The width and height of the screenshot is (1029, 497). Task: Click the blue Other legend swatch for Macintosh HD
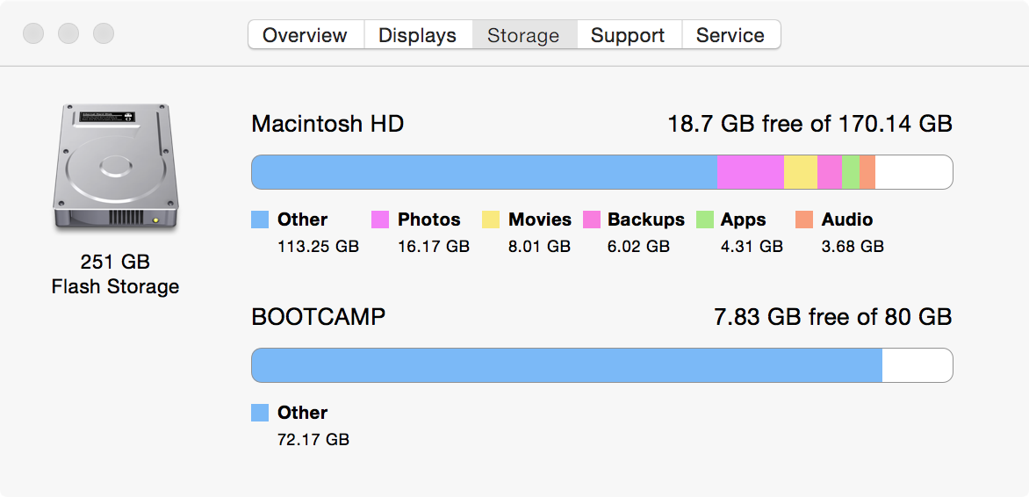[x=260, y=220]
